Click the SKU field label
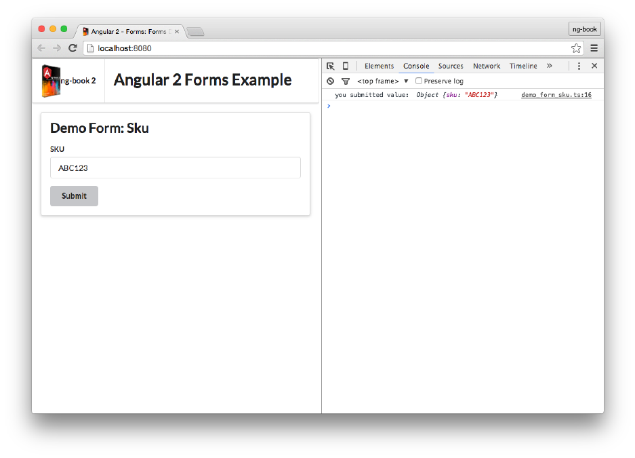The image size is (635, 458). coord(57,149)
